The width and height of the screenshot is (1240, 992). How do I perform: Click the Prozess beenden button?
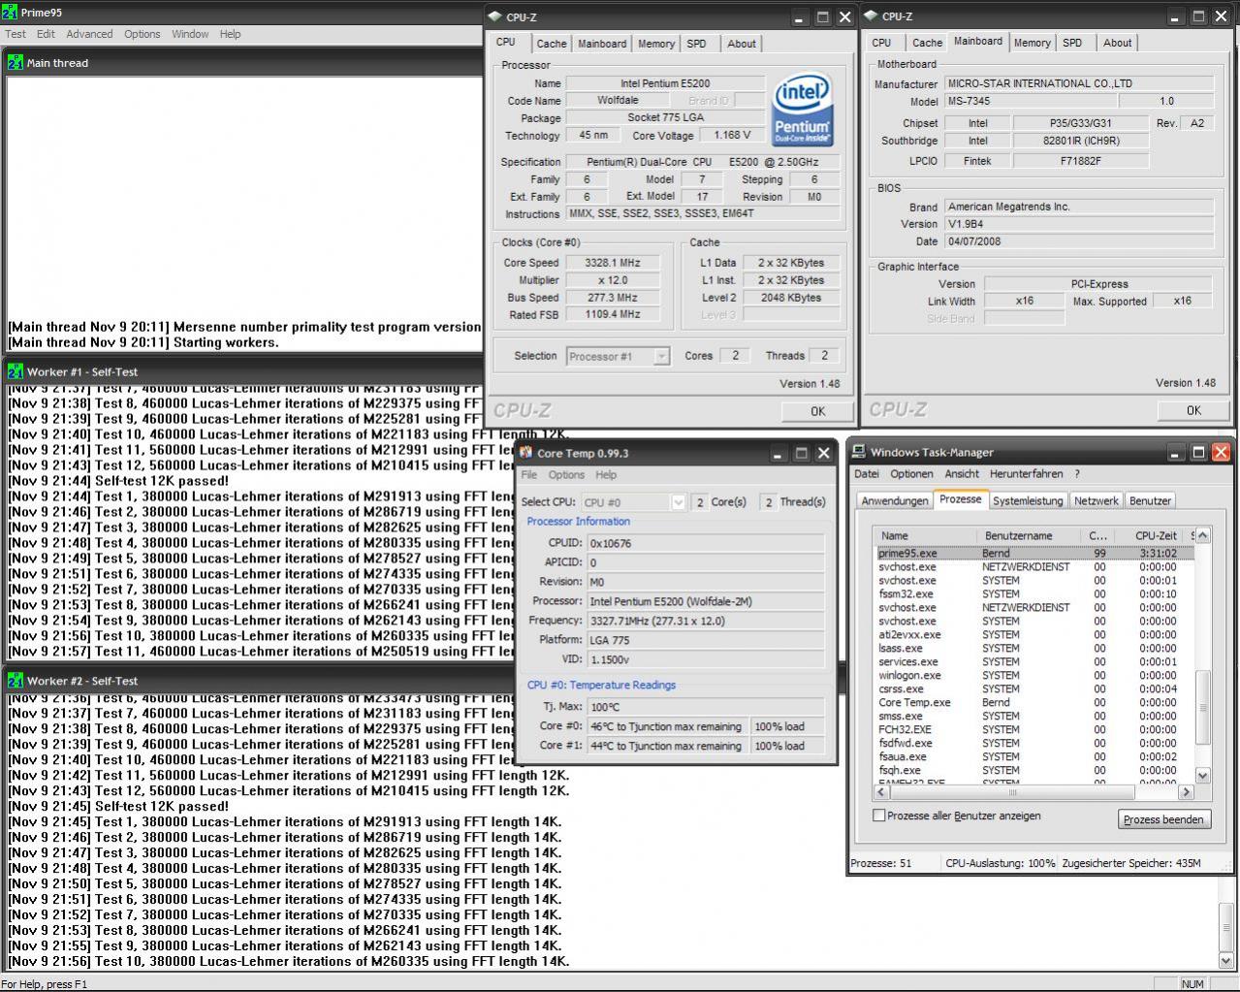(x=1163, y=819)
